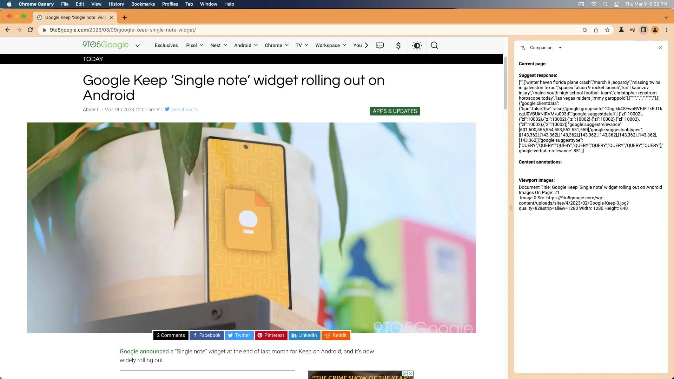Click the page vertical scrollbar thumb
The width and height of the screenshot is (674, 379).
[505, 82]
